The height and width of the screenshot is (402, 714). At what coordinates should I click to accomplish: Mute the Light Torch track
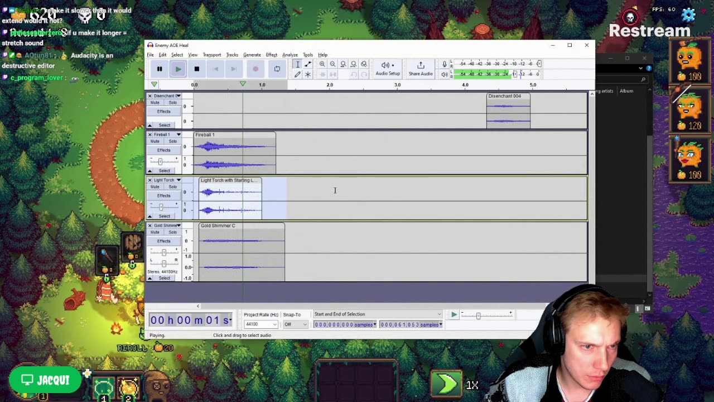pyautogui.click(x=155, y=187)
